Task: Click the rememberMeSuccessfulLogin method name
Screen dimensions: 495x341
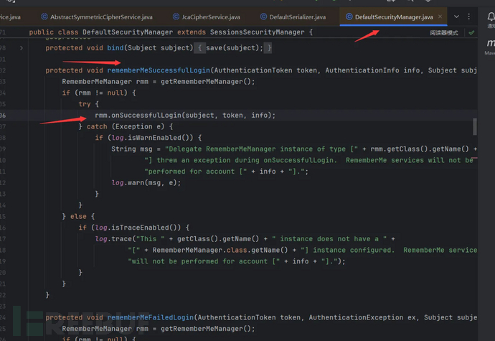Action: pos(158,70)
